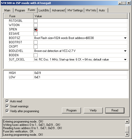Edit the HIGH fuse value 0xD9
The width and height of the screenshot is (132, 139).
tap(80, 73)
